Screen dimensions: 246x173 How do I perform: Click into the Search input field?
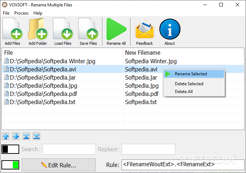69,149
